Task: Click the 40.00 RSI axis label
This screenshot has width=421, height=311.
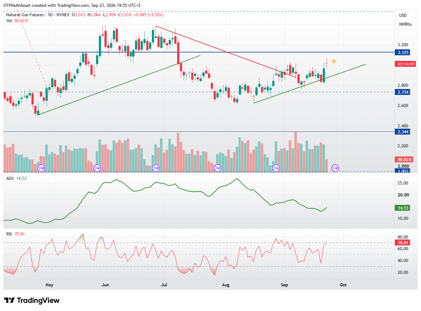Action: tap(403, 260)
